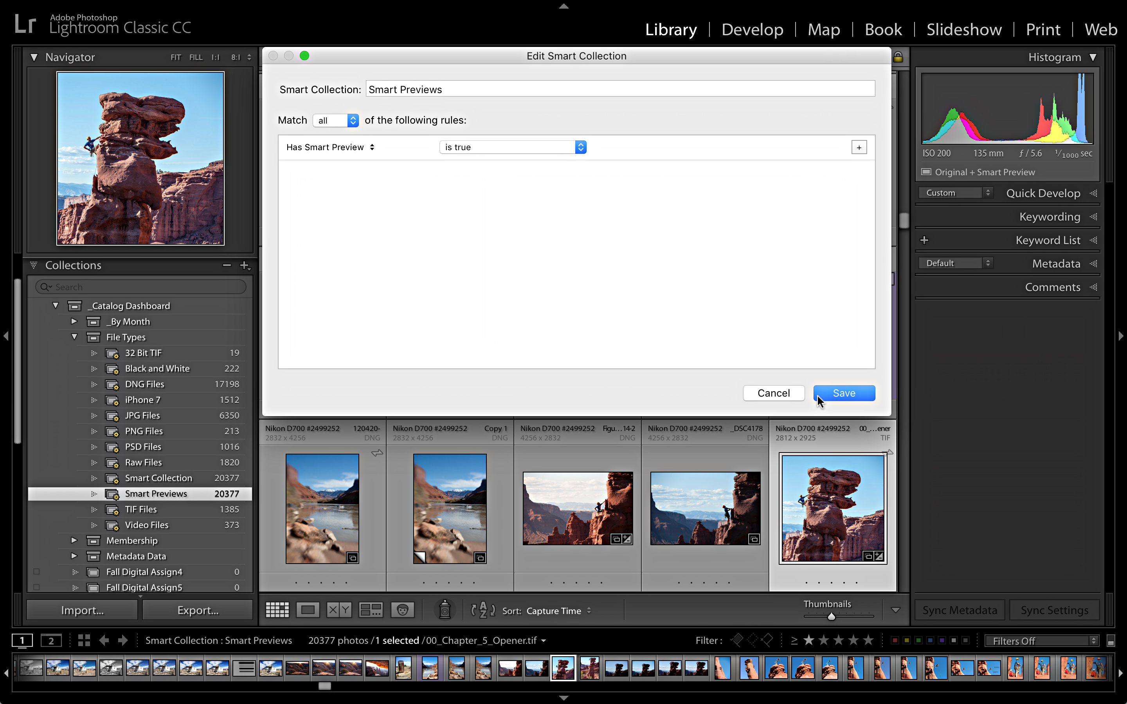Image resolution: width=1127 pixels, height=704 pixels.
Task: Toggle the histogram panel lock icon
Action: (899, 56)
